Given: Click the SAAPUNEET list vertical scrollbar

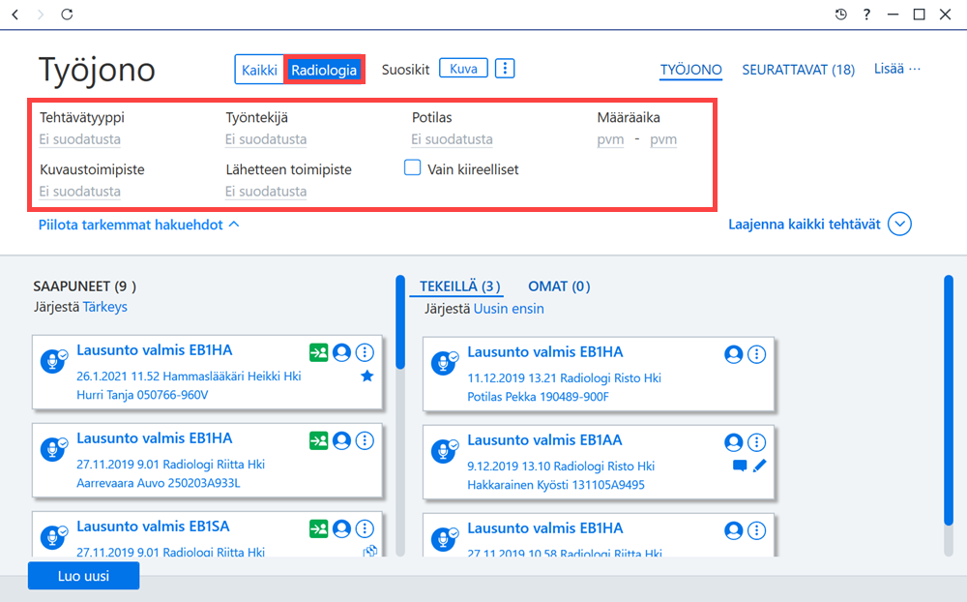Looking at the screenshot, I should coord(400,416).
